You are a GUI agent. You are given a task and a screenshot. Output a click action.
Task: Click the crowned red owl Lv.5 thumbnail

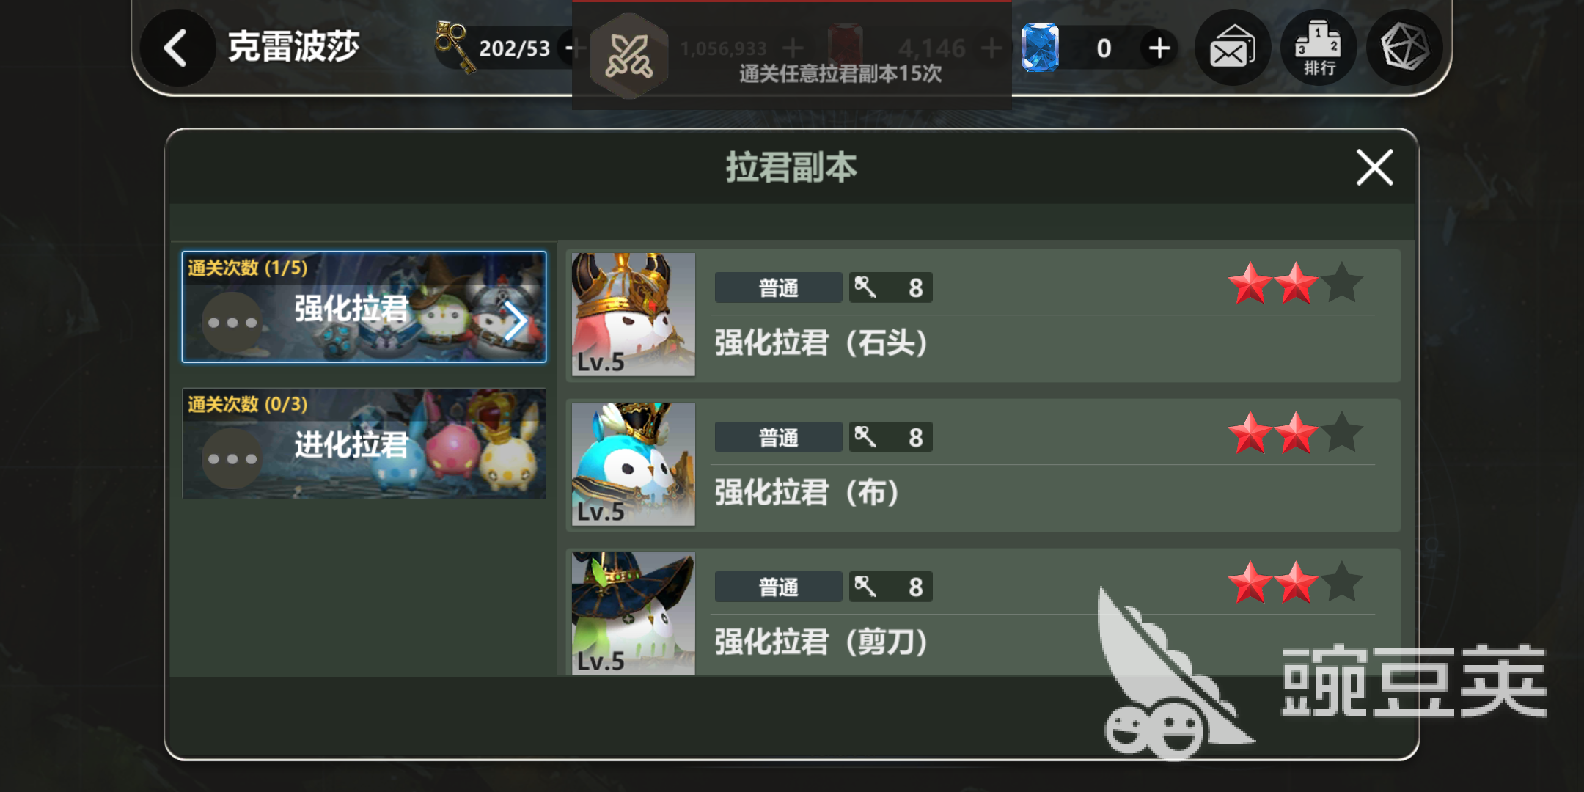[634, 315]
